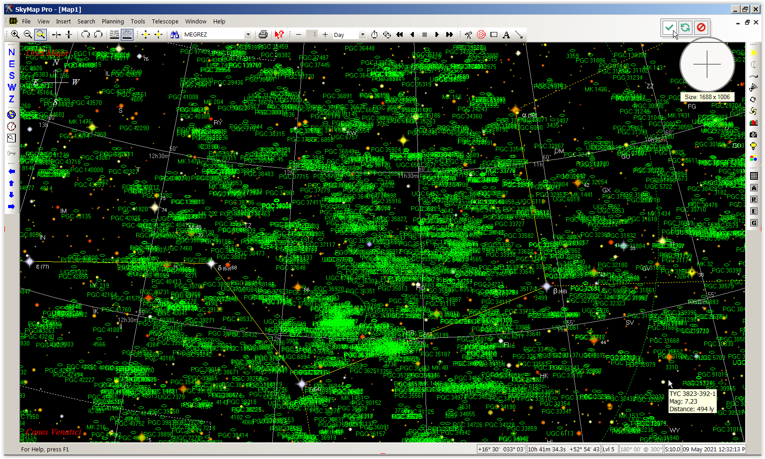Viewport: 765px width, 459px height.
Task: Open the Tools menu
Action: pyautogui.click(x=138, y=21)
